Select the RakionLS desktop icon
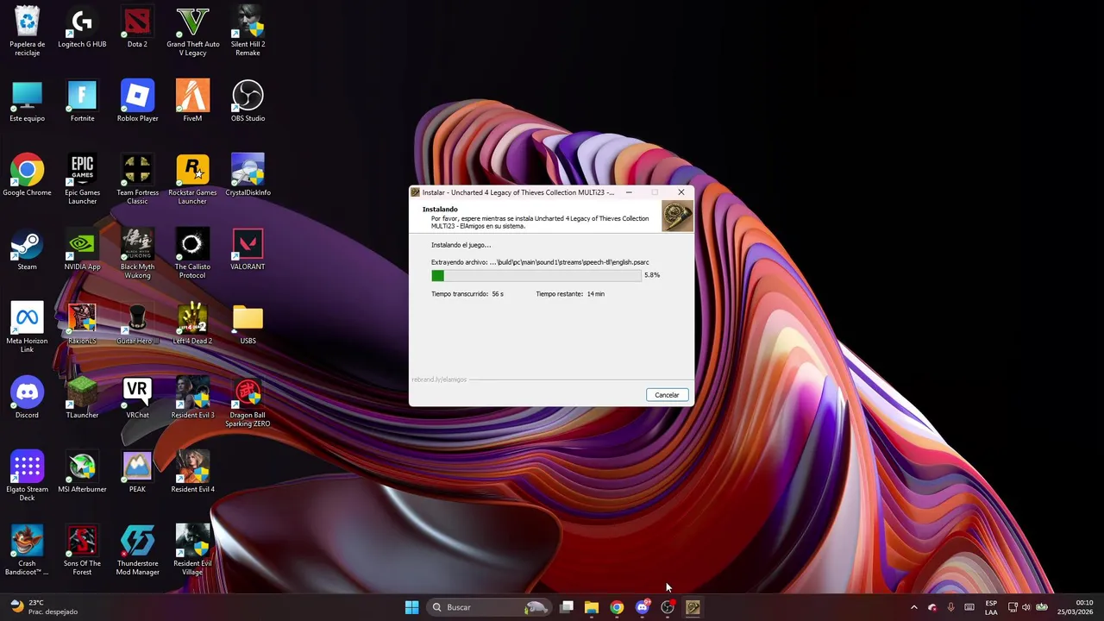 [82, 324]
